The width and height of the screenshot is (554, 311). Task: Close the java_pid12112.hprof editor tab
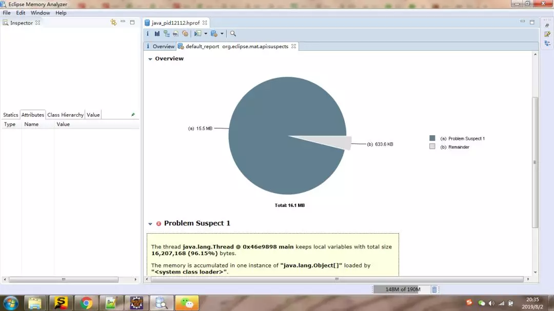point(205,23)
